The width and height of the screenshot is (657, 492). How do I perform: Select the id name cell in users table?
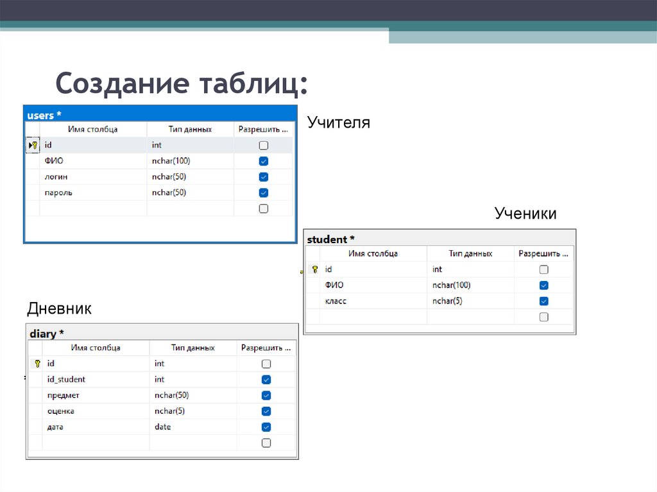click(x=93, y=145)
